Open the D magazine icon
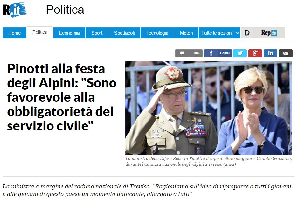 [x=247, y=33]
